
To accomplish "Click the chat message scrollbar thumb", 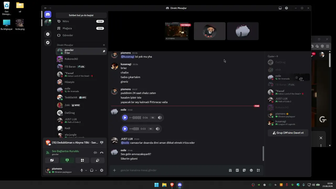I will click(x=263, y=154).
